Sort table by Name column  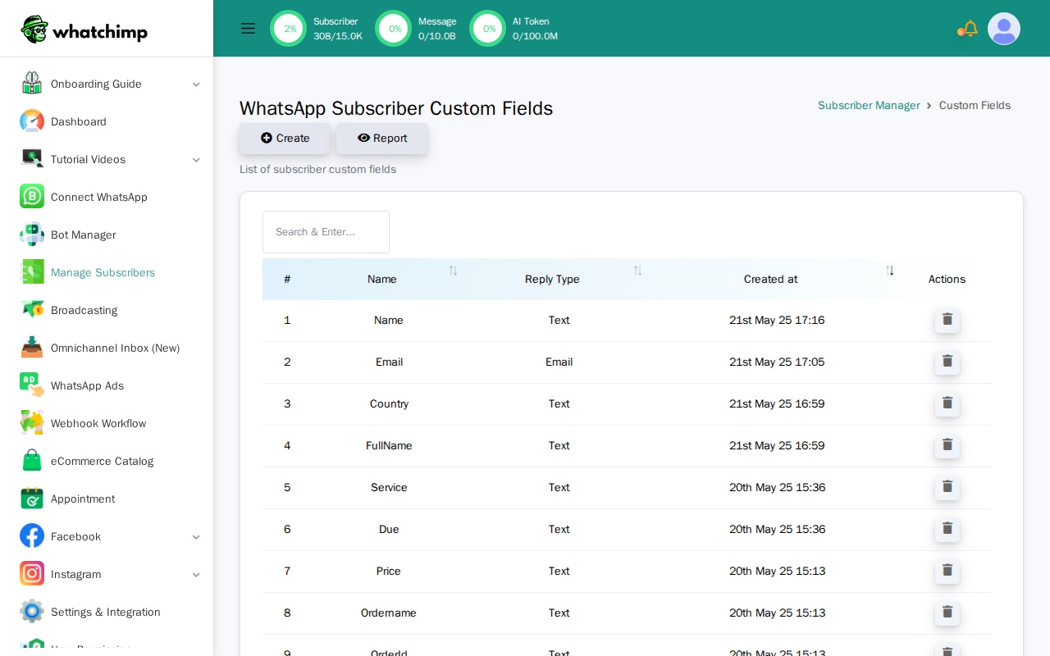point(453,271)
